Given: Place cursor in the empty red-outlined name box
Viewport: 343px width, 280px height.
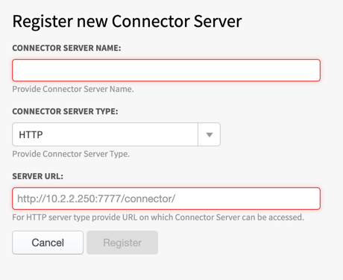Looking at the screenshot, I should 166,70.
